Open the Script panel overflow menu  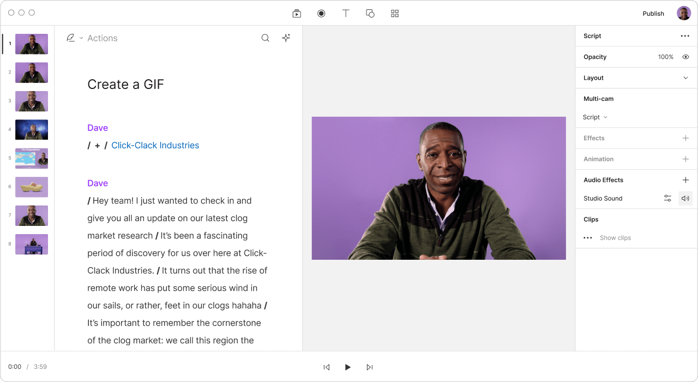(685, 35)
